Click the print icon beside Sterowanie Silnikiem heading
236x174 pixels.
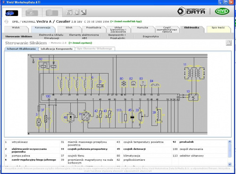(229, 43)
